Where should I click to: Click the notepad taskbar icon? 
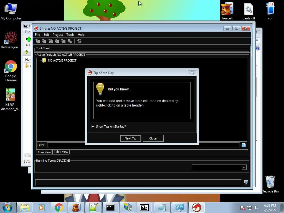pyautogui.click(x=162, y=207)
